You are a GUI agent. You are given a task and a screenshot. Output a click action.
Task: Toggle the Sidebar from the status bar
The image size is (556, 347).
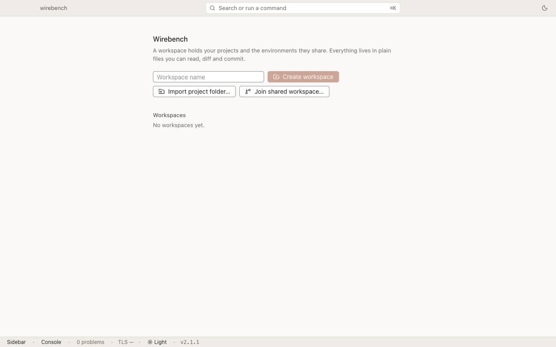(x=17, y=342)
